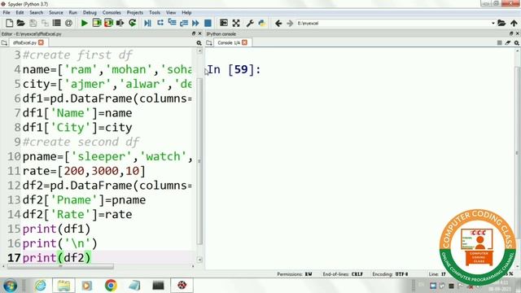Run current cell and advance

pos(108,24)
